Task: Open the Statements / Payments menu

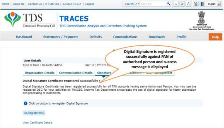Action: (61, 37)
